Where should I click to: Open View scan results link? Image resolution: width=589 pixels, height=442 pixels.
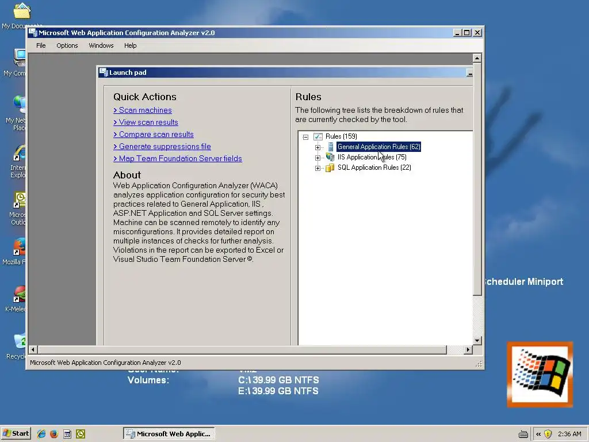pyautogui.click(x=146, y=122)
